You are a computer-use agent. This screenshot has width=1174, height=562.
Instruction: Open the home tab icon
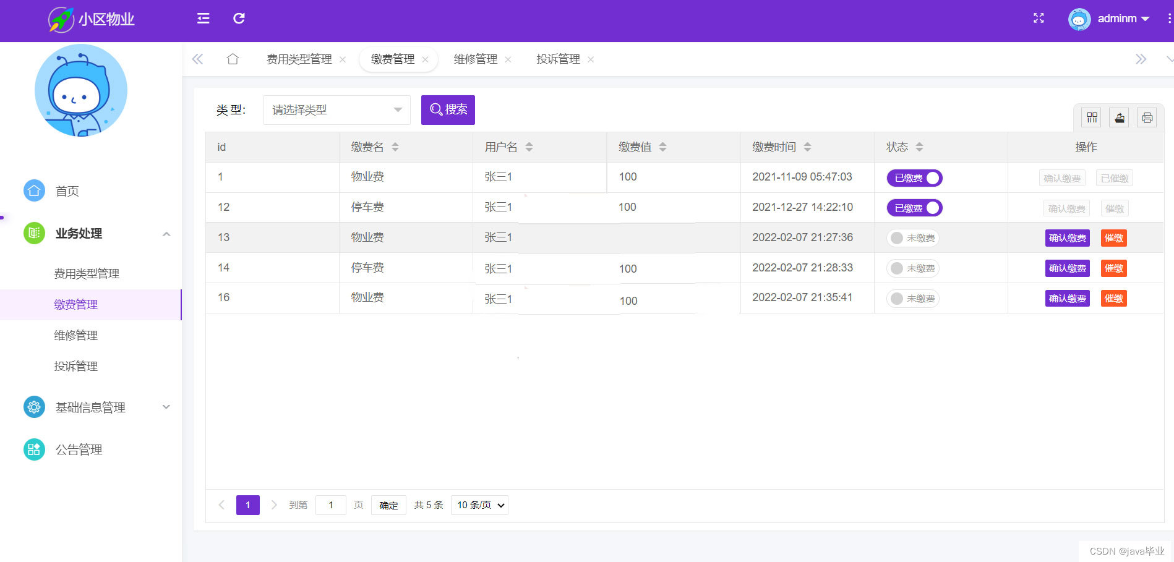(233, 59)
